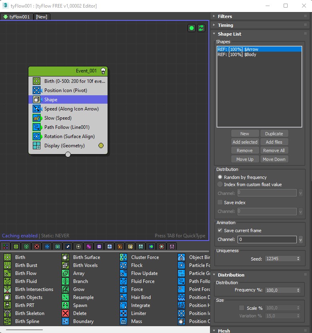Click the Seed value field
This screenshot has height=333, width=312.
280,259
